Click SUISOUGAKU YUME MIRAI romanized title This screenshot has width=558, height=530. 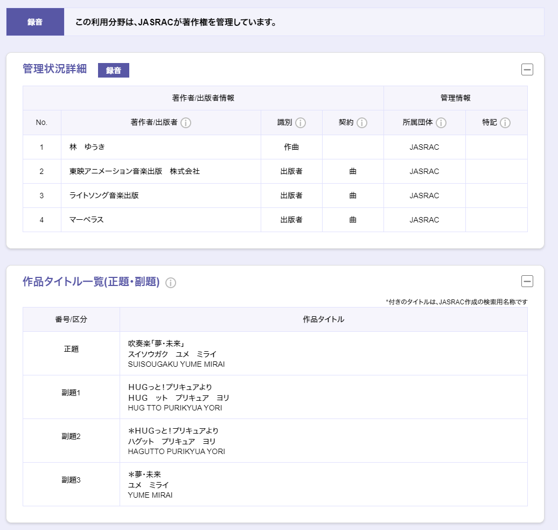177,364
